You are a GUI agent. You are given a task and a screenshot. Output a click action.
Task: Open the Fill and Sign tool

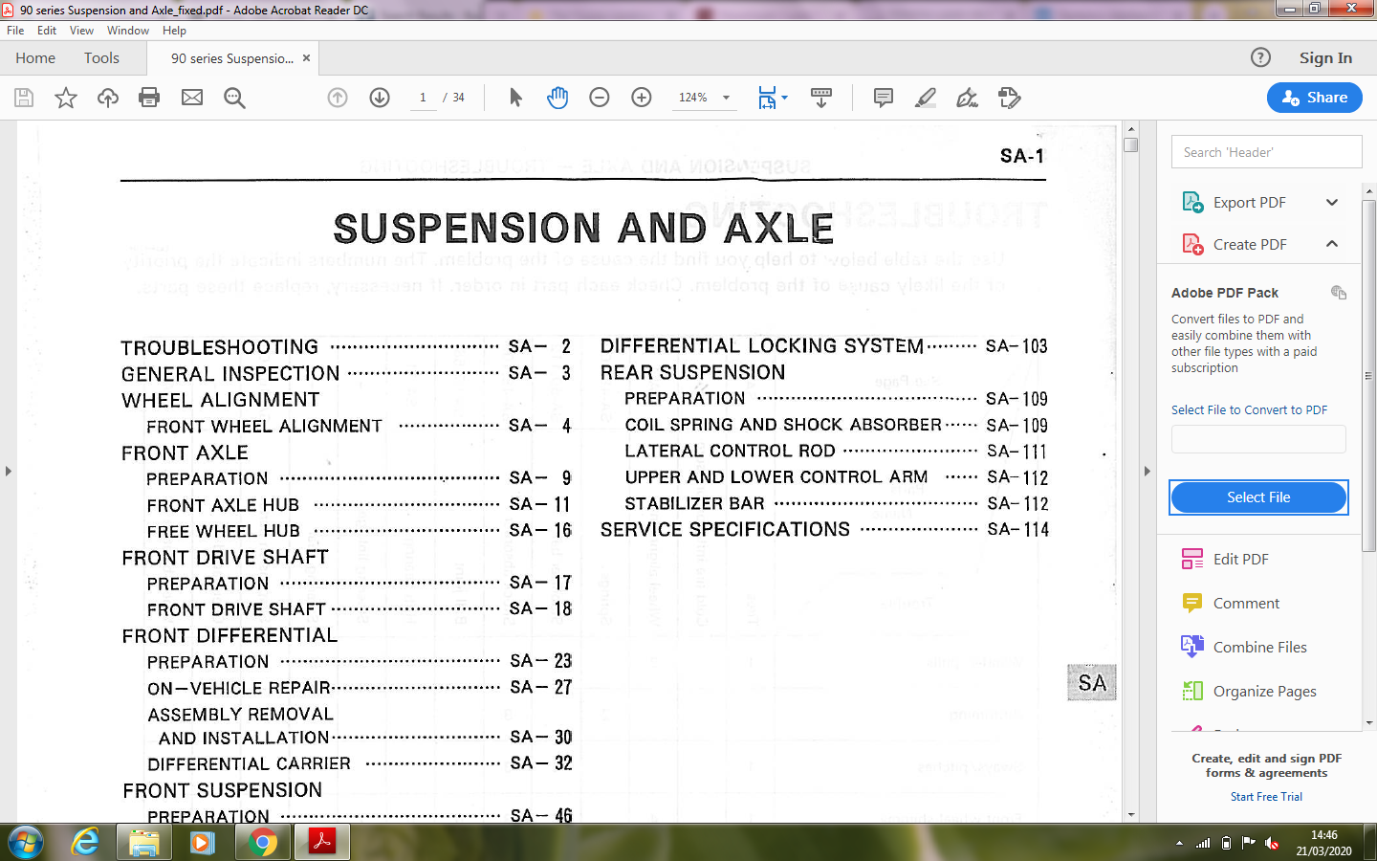(x=967, y=98)
